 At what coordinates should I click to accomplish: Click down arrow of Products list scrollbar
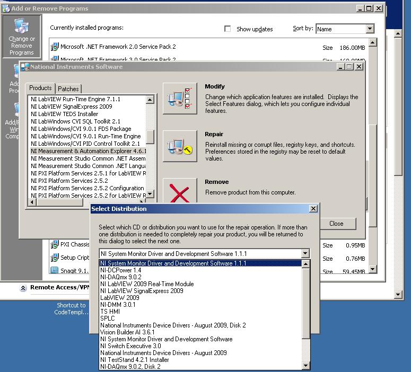point(150,194)
